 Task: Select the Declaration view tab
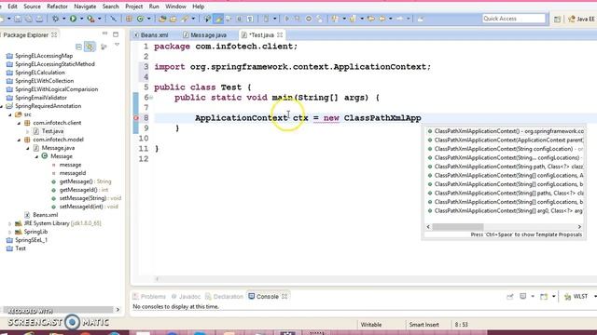click(224, 297)
